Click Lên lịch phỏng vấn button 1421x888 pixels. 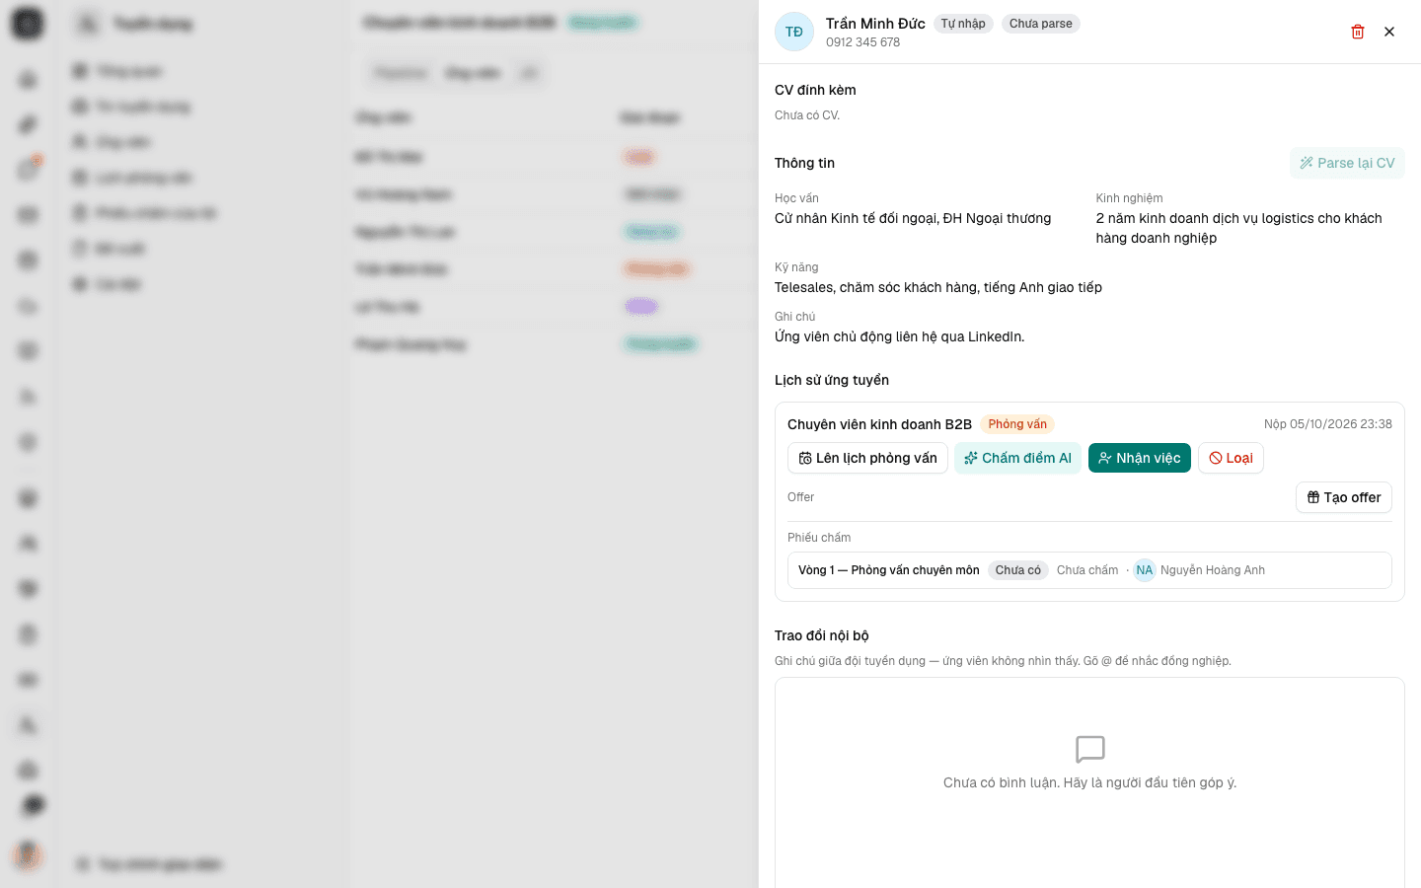tap(867, 458)
